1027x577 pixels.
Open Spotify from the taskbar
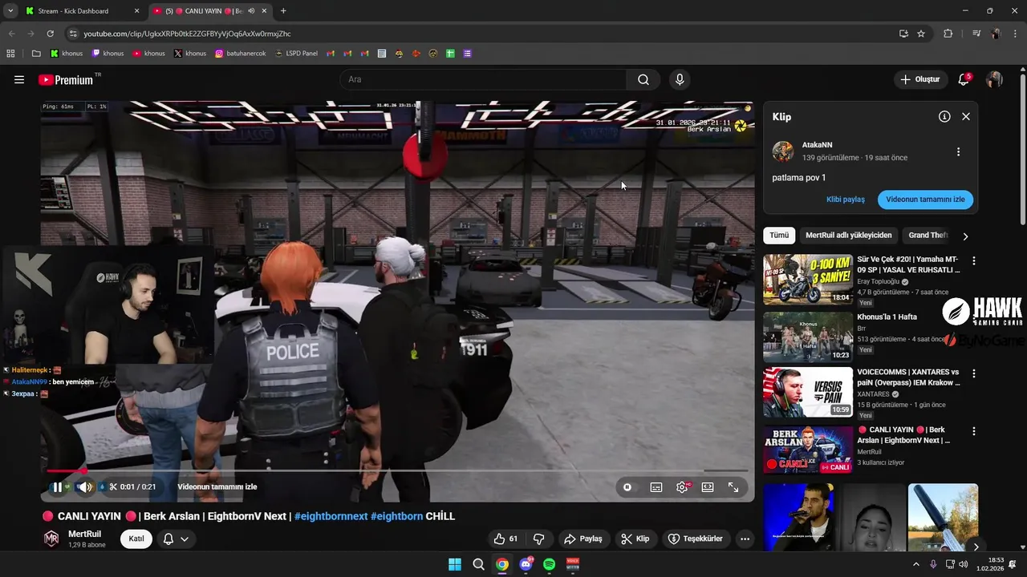(x=549, y=564)
